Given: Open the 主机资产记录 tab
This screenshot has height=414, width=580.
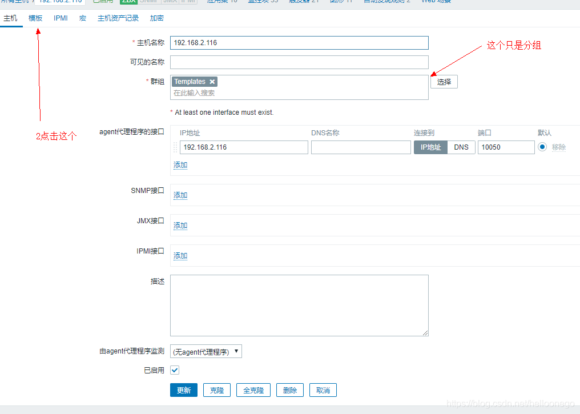Looking at the screenshot, I should pyautogui.click(x=118, y=18).
